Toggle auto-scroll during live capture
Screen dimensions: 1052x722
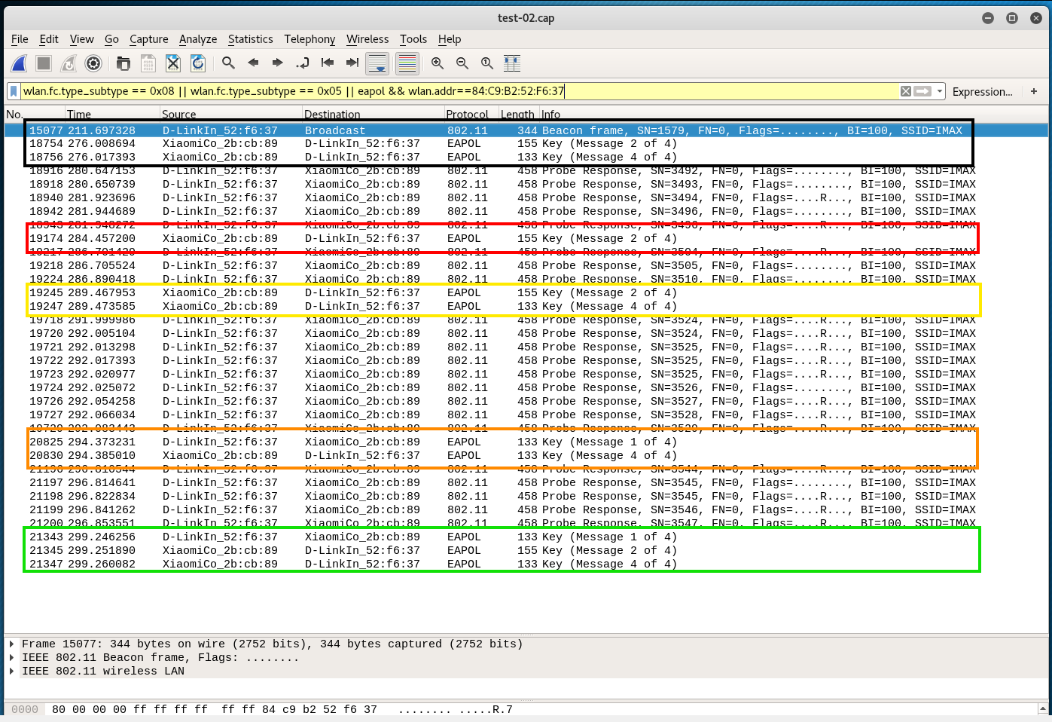click(x=377, y=64)
